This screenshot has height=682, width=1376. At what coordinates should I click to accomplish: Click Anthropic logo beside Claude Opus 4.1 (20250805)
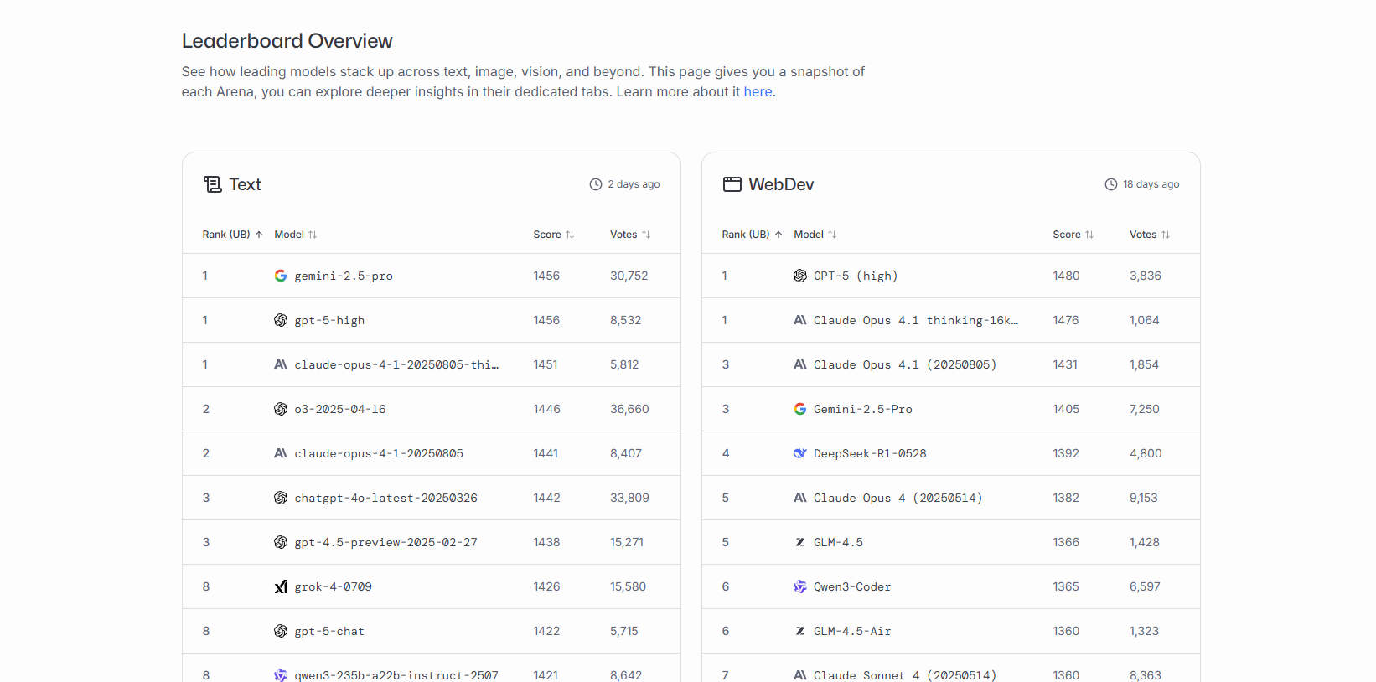[800, 364]
